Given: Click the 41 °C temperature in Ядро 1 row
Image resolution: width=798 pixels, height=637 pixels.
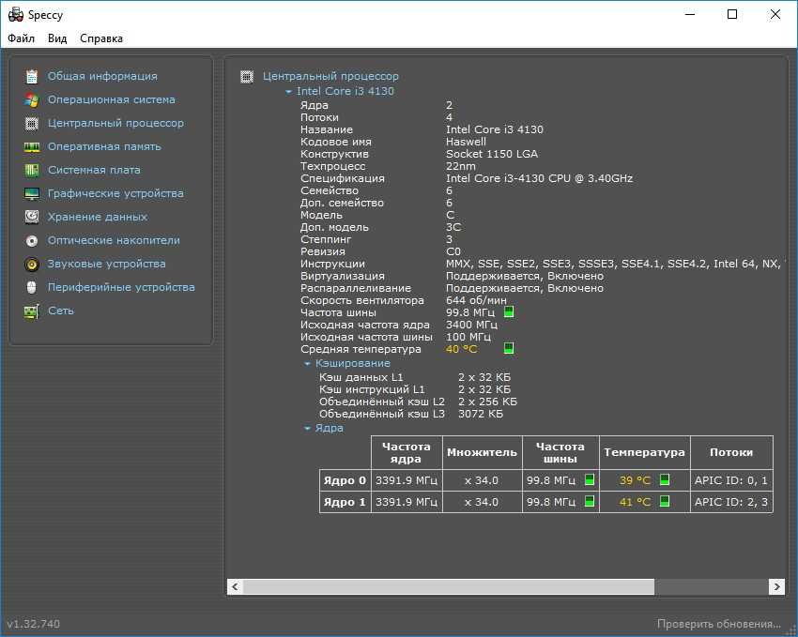Looking at the screenshot, I should [635, 502].
